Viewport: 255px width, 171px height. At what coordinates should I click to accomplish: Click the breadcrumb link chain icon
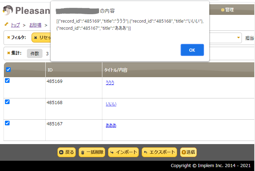click(6, 24)
